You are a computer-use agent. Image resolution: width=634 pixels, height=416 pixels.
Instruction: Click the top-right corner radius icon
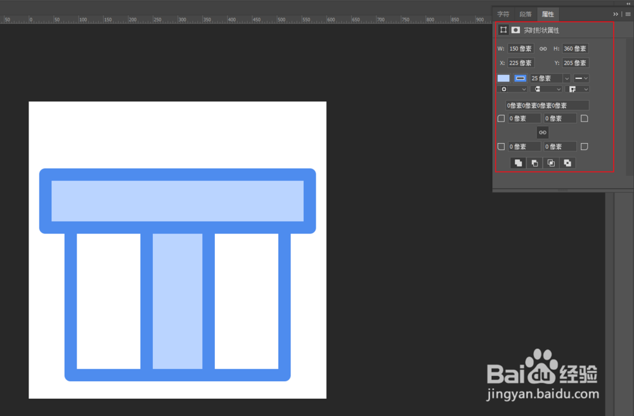(x=585, y=118)
